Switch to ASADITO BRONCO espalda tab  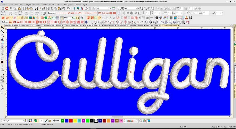pos(52,25)
